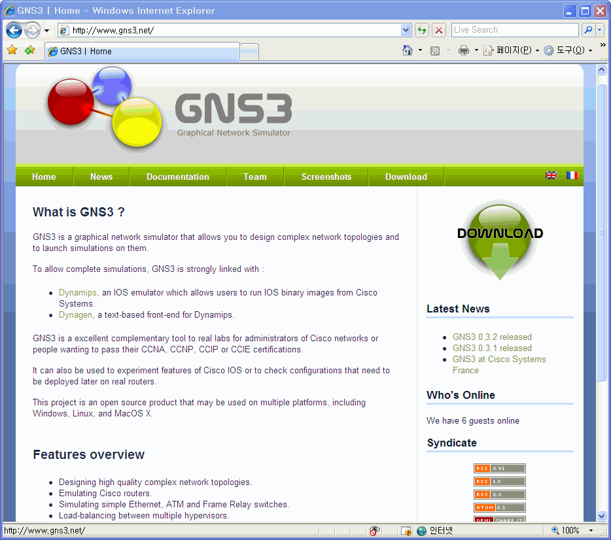The image size is (611, 540).
Task: Click the browser Back arrow button
Action: point(14,30)
